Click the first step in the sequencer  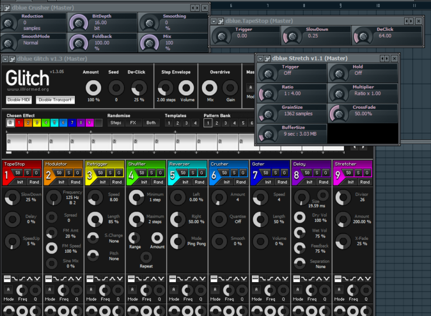[x=16, y=143]
